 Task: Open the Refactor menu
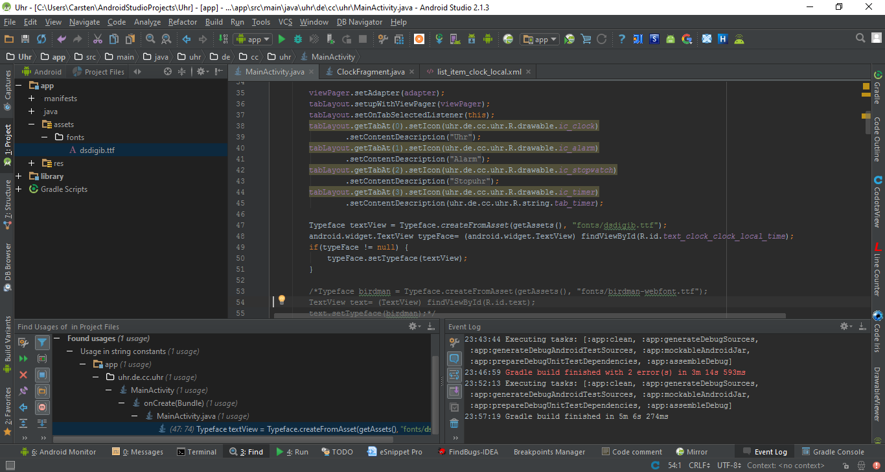pyautogui.click(x=183, y=22)
